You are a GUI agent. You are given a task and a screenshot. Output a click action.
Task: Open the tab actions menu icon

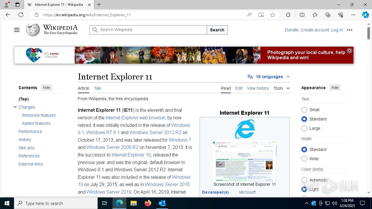tap(17, 5)
